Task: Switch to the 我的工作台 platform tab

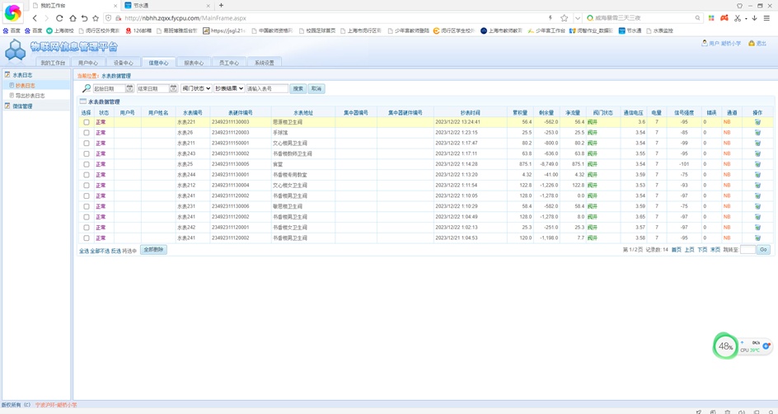Action: click(53, 63)
